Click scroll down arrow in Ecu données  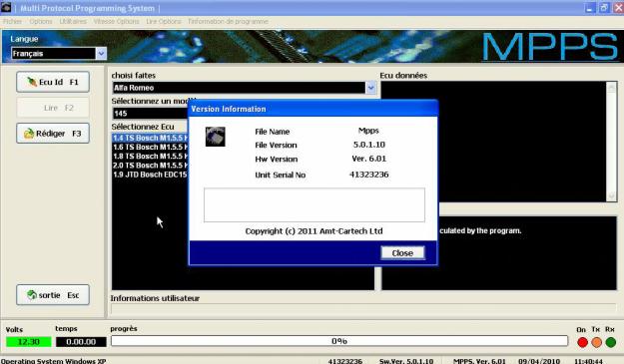click(612, 195)
